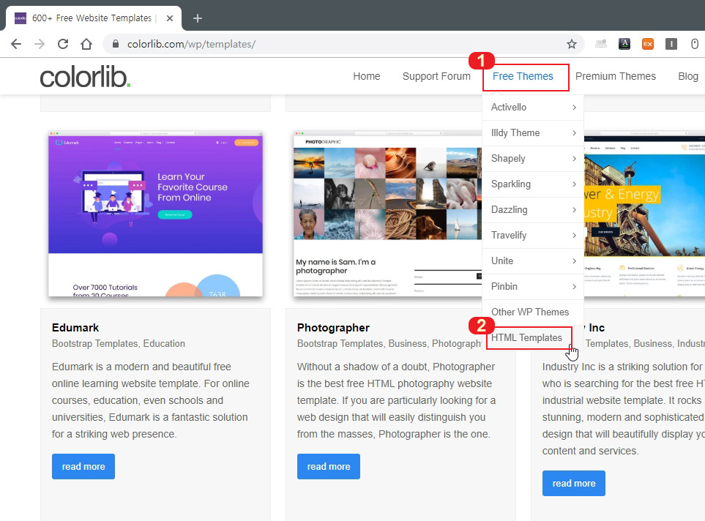Open the Industry Inc template preview thumbnail

pyautogui.click(x=644, y=214)
